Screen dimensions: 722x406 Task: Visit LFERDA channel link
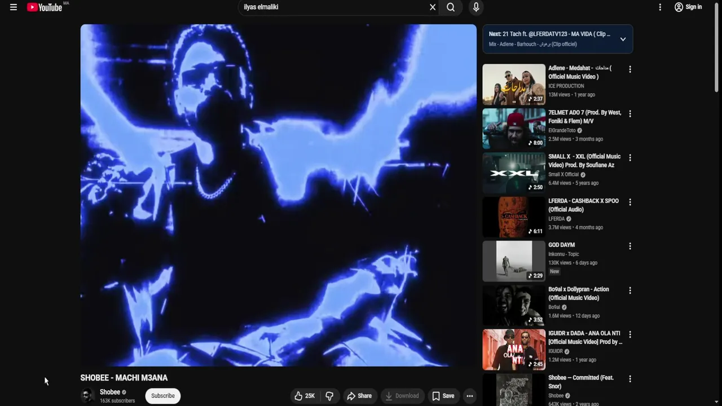556,219
